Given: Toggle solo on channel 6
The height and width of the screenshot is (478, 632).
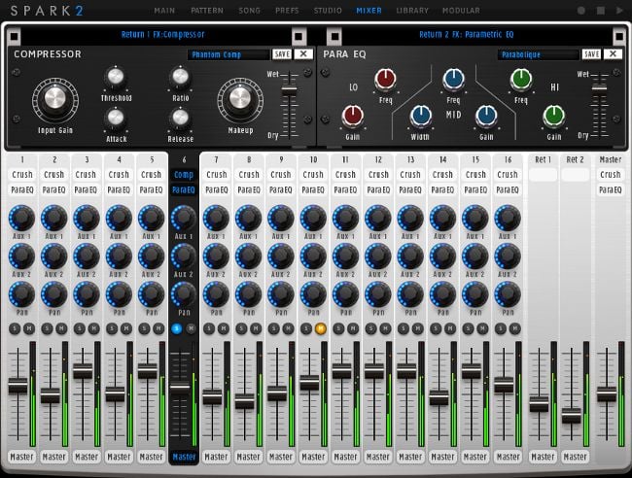Looking at the screenshot, I should (177, 328).
